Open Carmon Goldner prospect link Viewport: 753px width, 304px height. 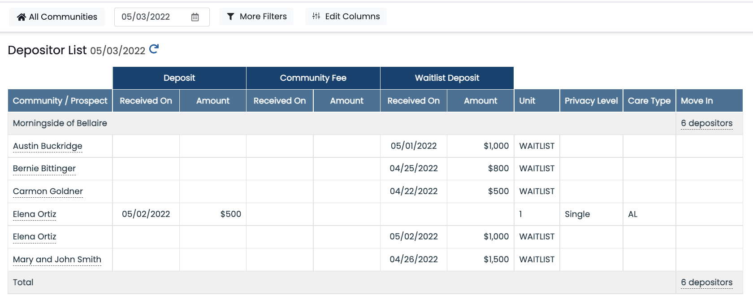(48, 191)
